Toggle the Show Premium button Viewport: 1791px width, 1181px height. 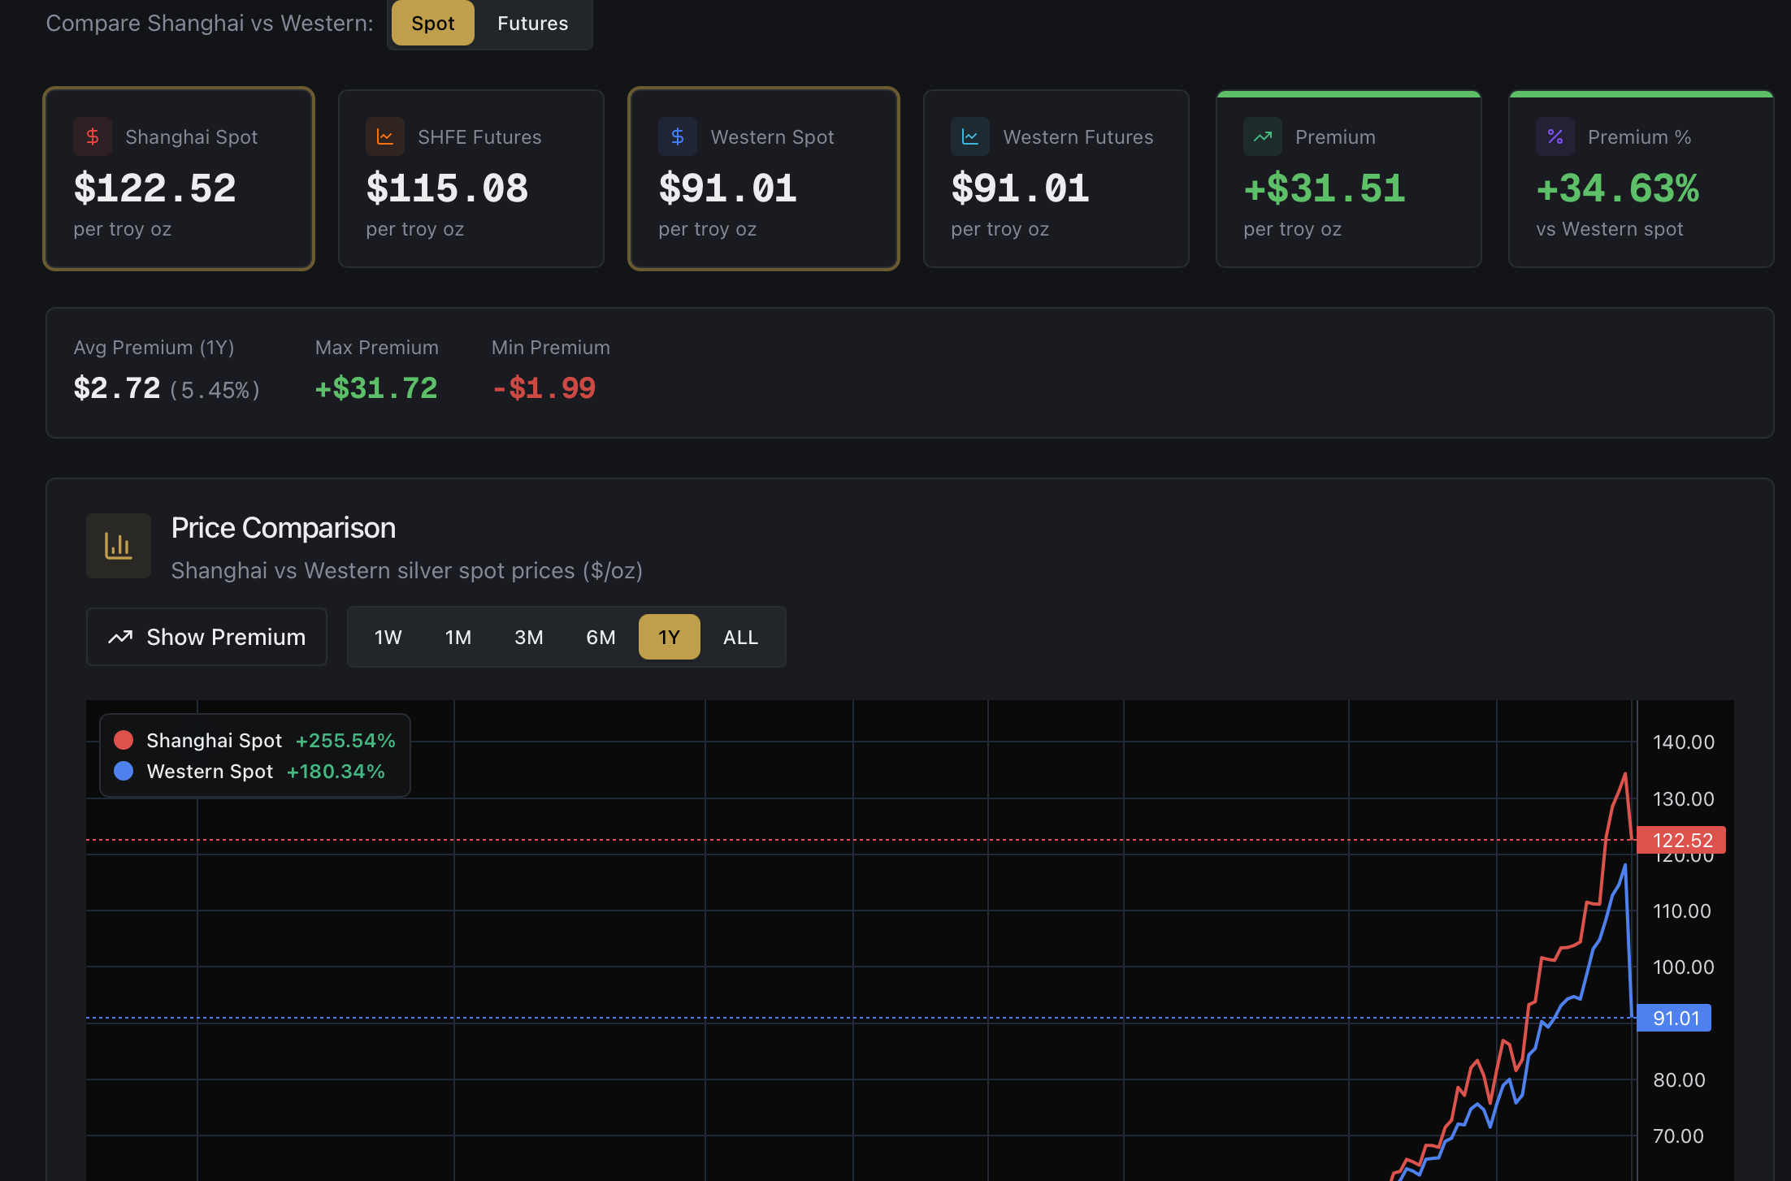click(206, 637)
